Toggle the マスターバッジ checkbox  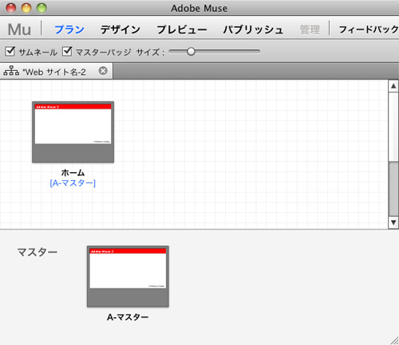click(67, 51)
